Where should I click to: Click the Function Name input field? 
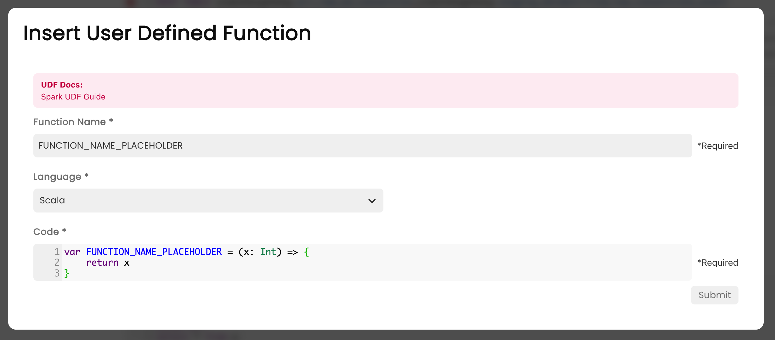362,145
